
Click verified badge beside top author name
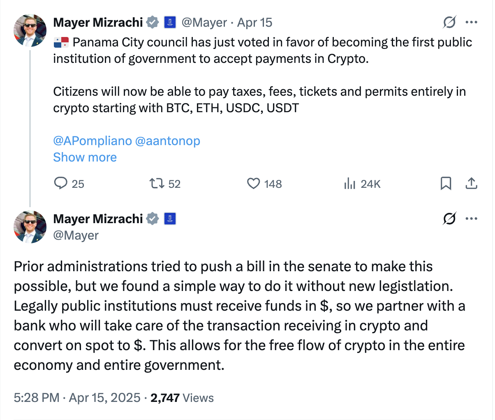153,23
